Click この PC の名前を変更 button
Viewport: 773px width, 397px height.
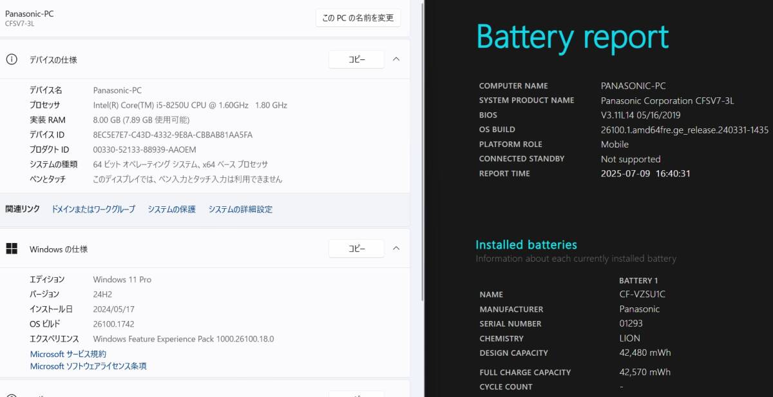tap(358, 18)
